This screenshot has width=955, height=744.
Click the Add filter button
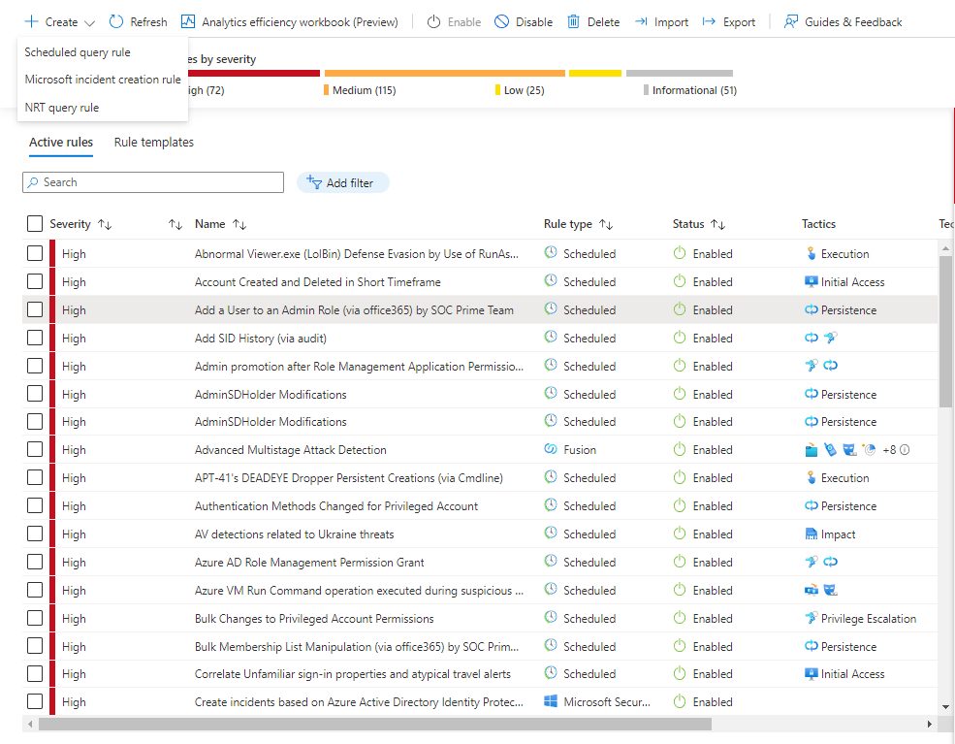tap(342, 182)
